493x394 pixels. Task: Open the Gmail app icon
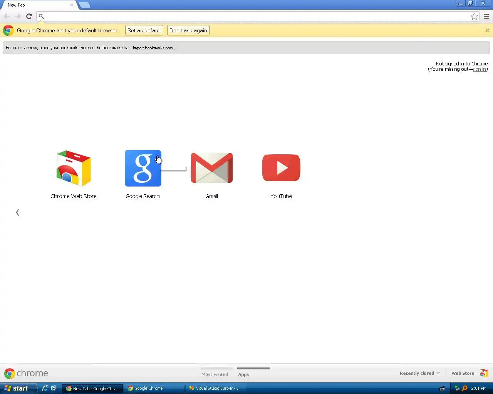[x=212, y=168]
